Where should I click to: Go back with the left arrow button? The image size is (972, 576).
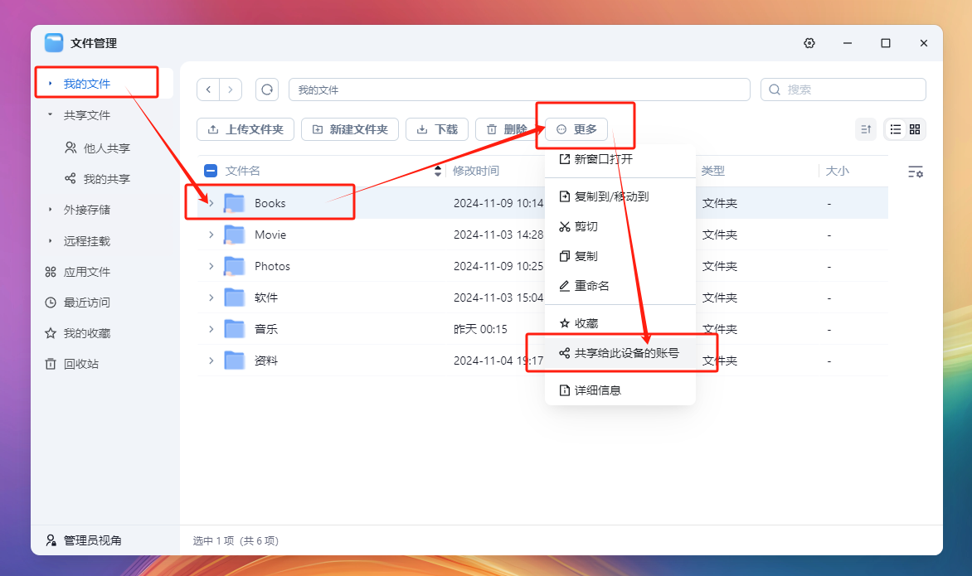(x=208, y=90)
